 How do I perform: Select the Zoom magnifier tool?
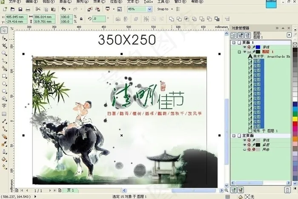tap(4, 53)
